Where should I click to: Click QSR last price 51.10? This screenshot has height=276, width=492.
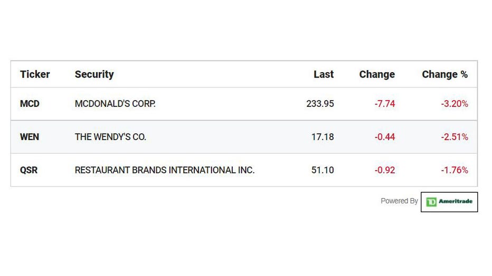point(323,170)
